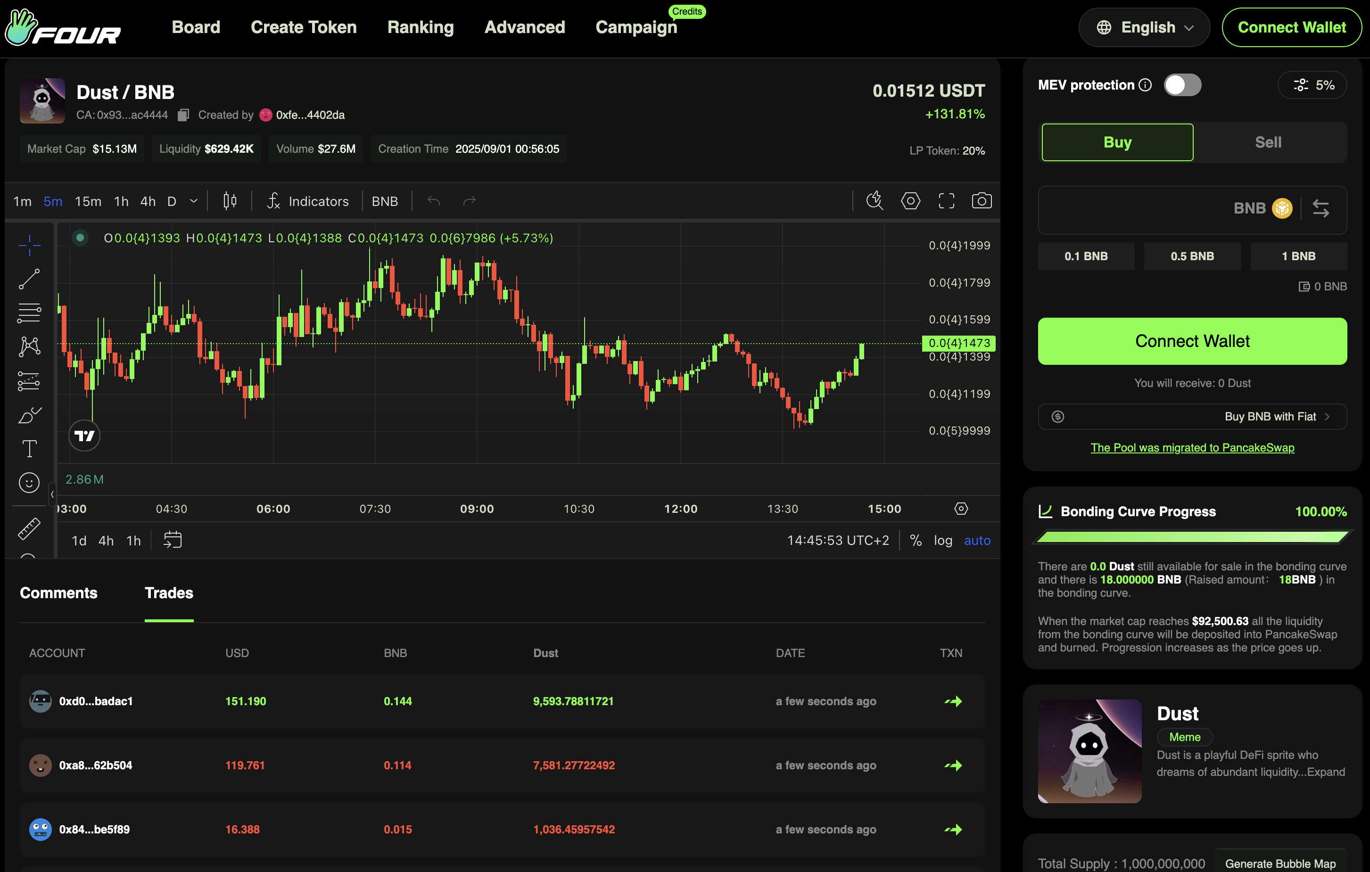Select the text annotation tool

tap(29, 449)
